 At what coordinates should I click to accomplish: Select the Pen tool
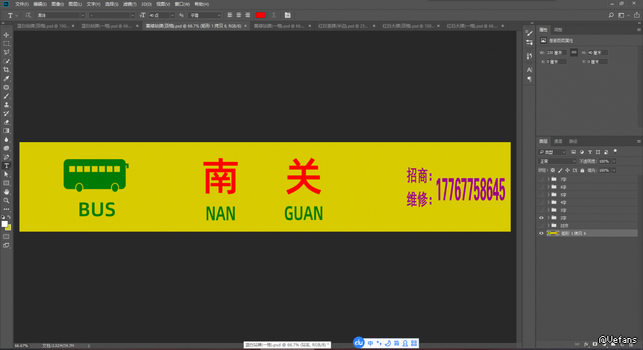7,157
